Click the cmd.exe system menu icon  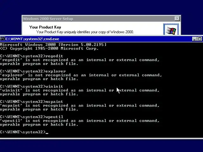coord(3,39)
